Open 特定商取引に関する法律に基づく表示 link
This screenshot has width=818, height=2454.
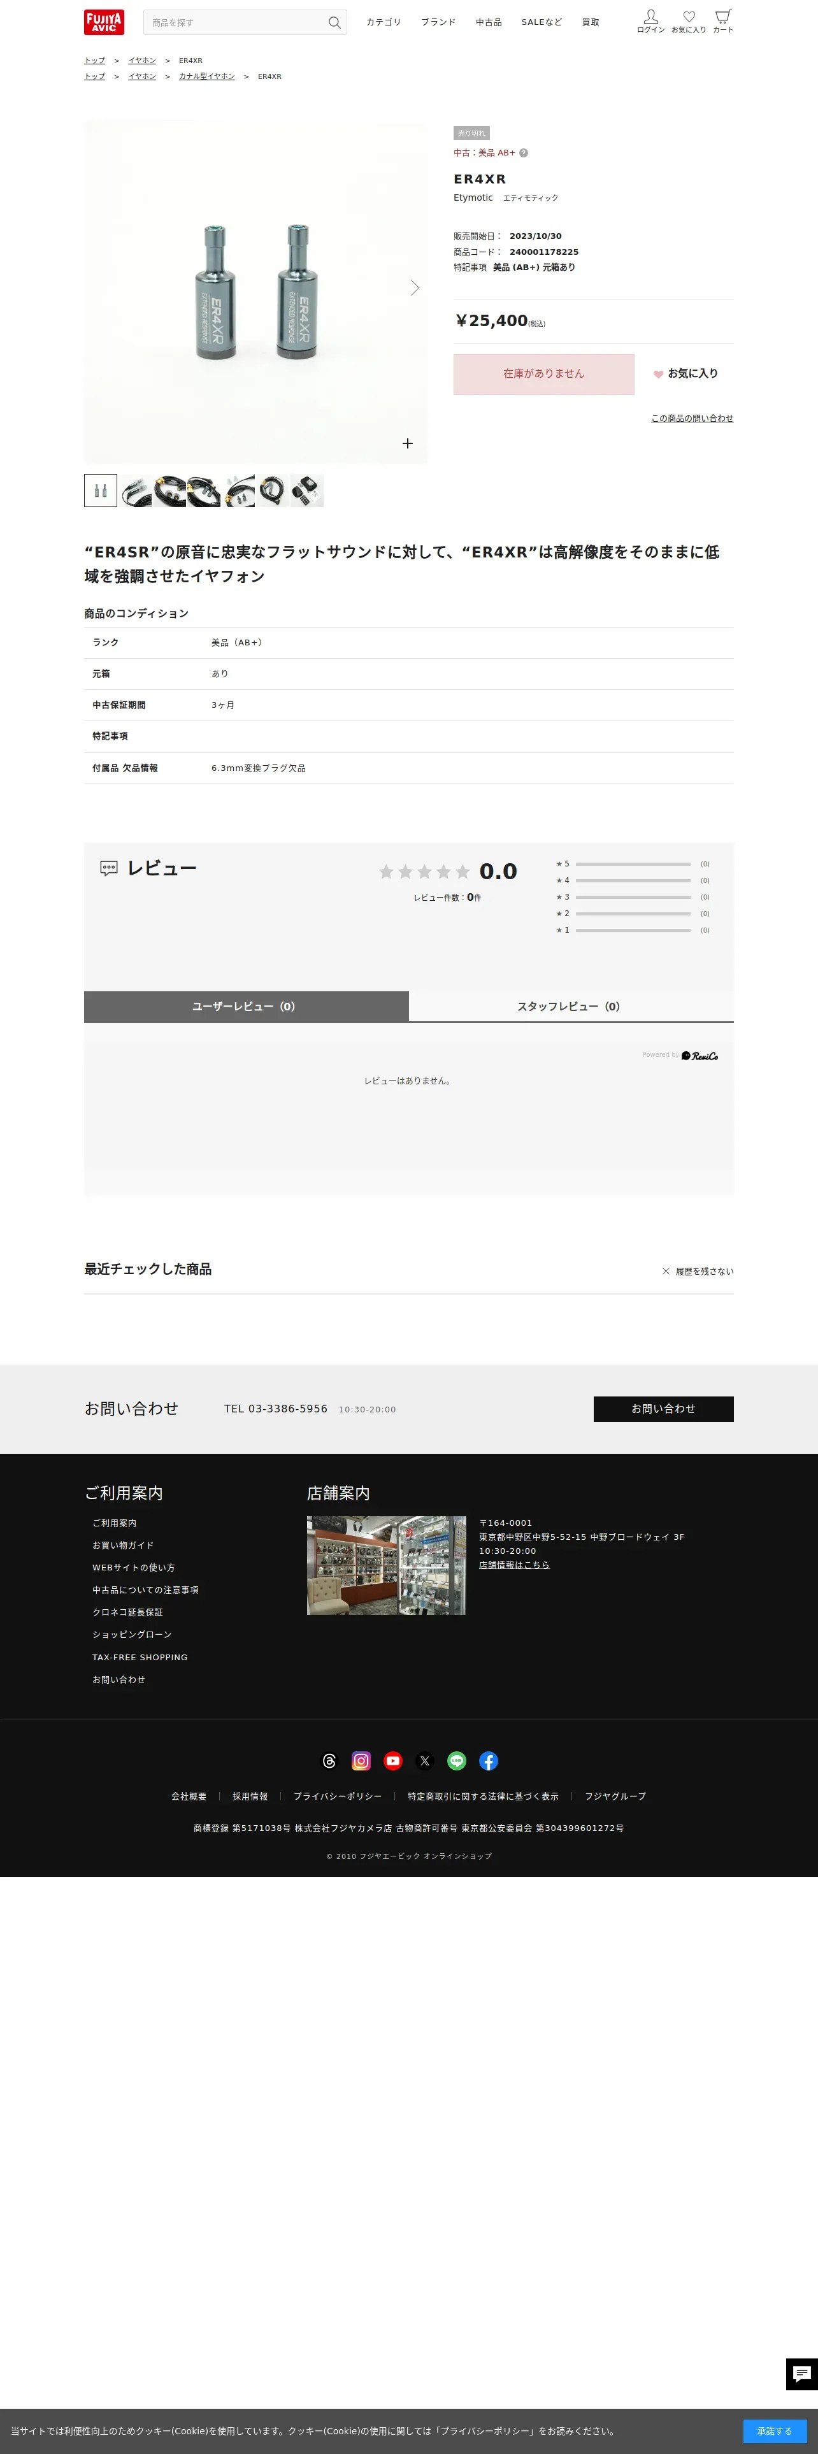[483, 1797]
